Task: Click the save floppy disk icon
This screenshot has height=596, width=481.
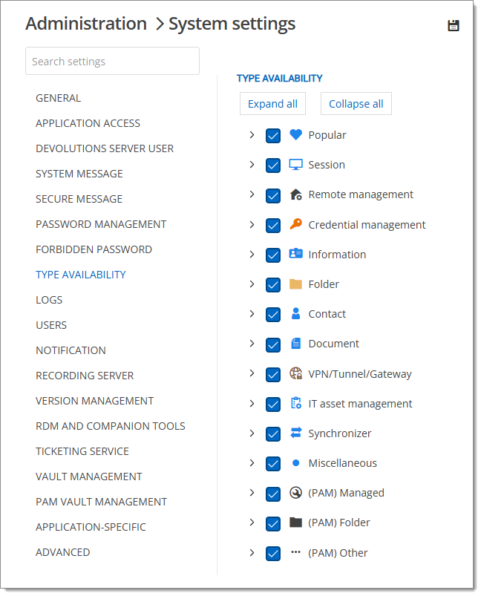Action: click(x=454, y=26)
